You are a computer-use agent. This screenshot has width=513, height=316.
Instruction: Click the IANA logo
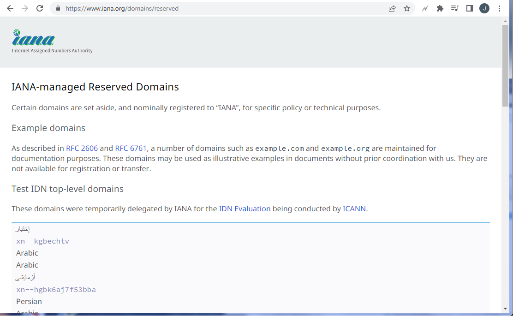tap(34, 41)
